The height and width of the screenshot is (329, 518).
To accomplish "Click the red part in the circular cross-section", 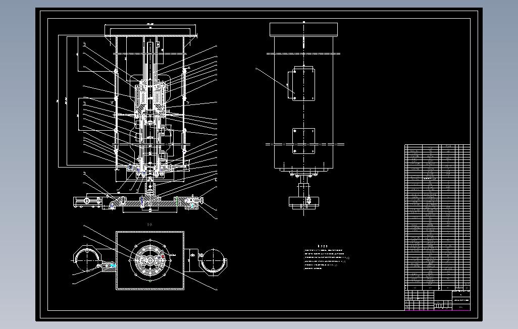I will point(163,256).
